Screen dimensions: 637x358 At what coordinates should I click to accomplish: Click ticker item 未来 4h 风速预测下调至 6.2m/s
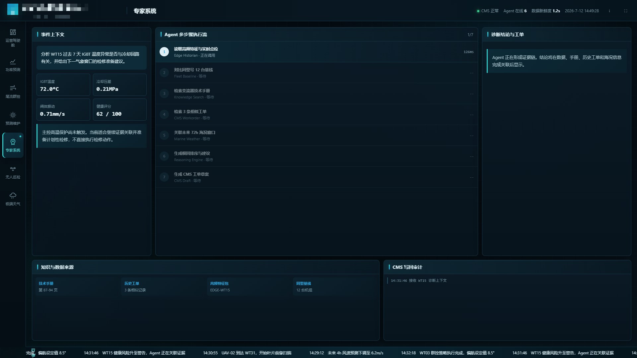click(x=346, y=353)
